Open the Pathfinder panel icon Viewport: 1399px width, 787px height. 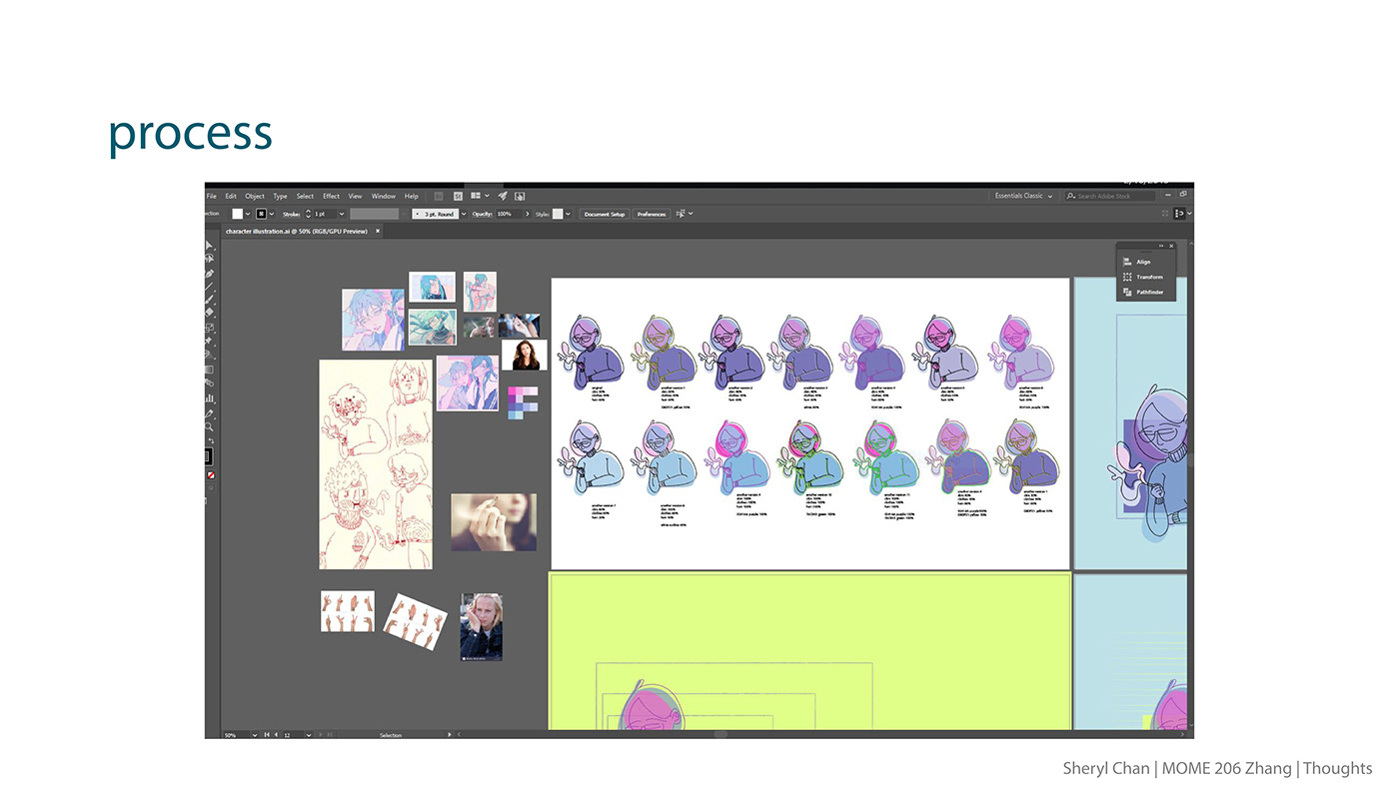coord(1128,292)
